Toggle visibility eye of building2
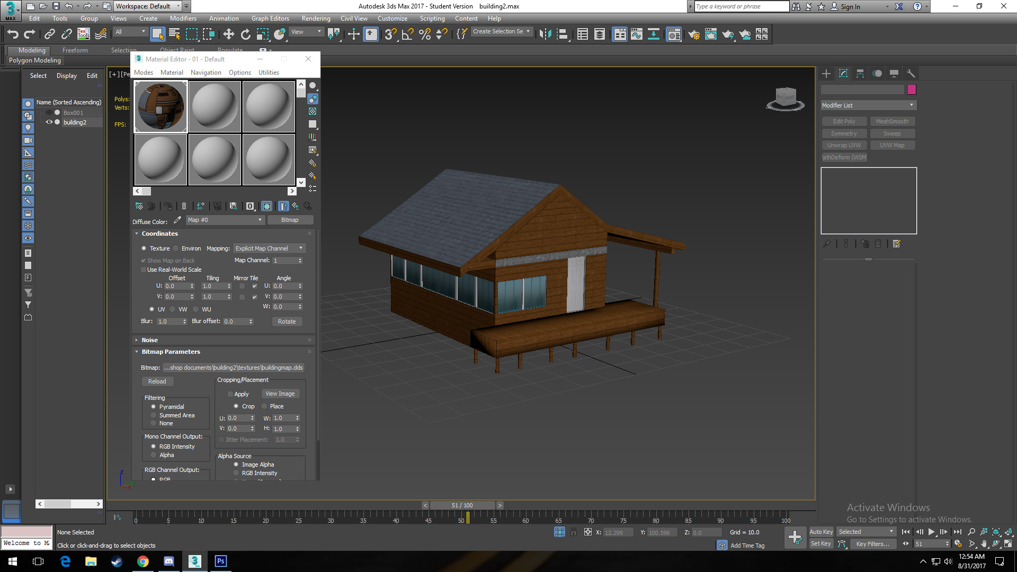This screenshot has height=572, width=1017. point(49,122)
